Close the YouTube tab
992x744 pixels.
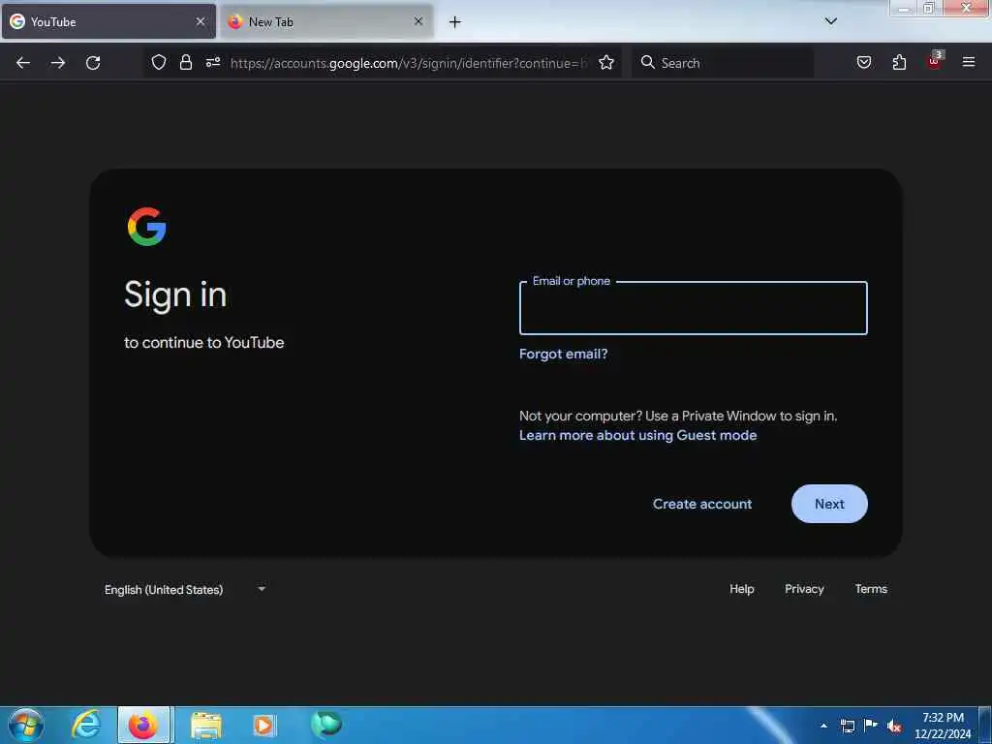pyautogui.click(x=200, y=21)
